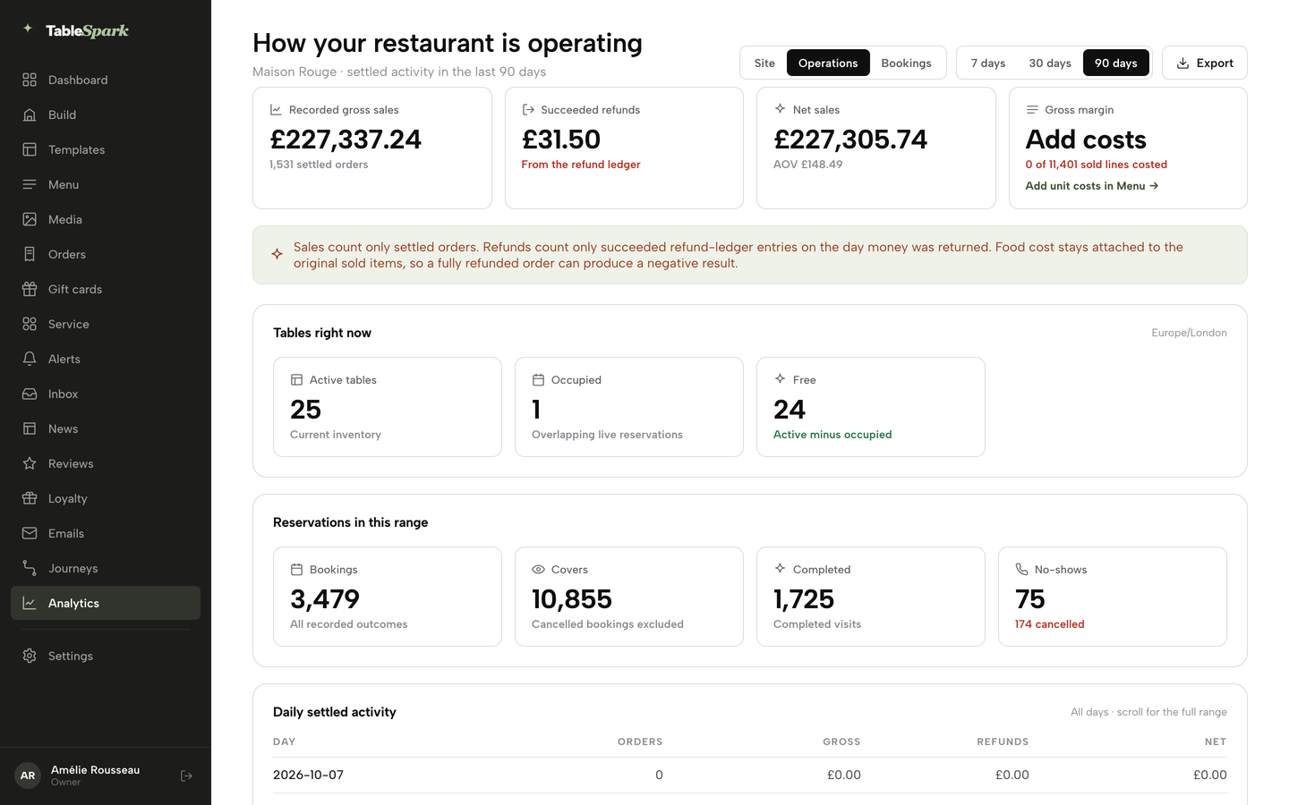Click the 174 cancelled text
The width and height of the screenshot is (1289, 805).
tap(1049, 624)
